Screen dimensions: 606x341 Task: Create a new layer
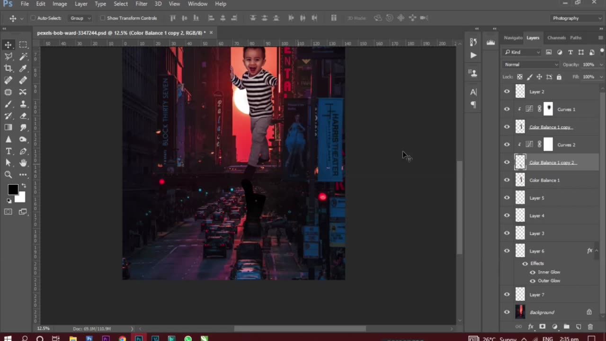(x=578, y=327)
